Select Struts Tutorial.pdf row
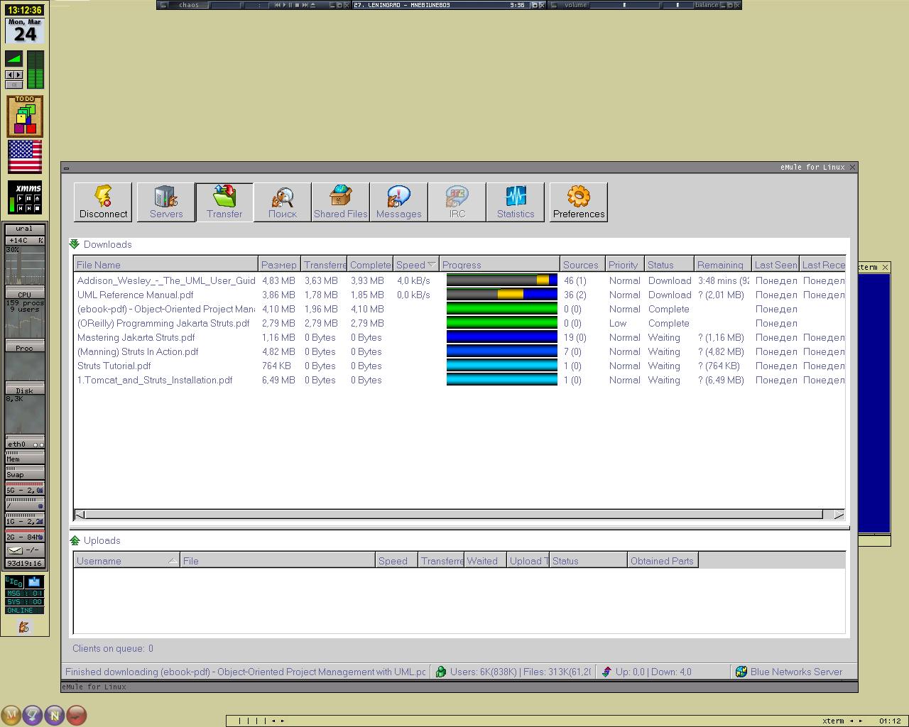This screenshot has height=727, width=909. [x=459, y=366]
